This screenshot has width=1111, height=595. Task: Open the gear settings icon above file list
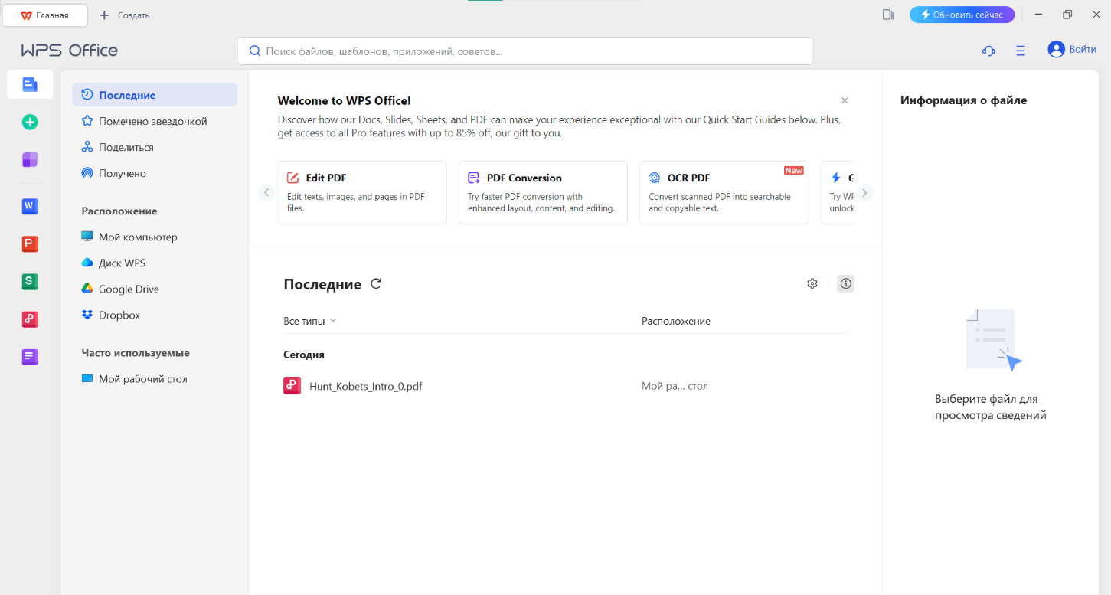812,284
